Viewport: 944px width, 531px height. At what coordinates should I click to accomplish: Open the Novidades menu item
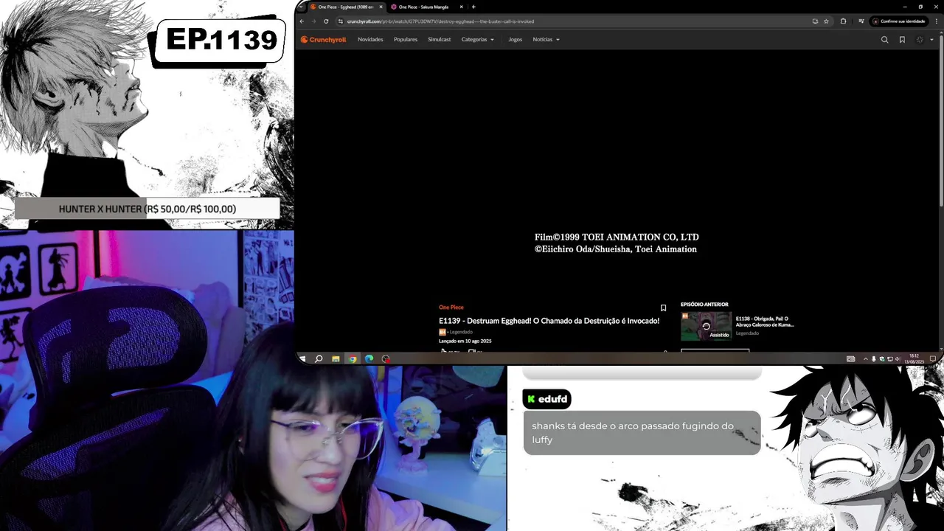[x=370, y=40]
